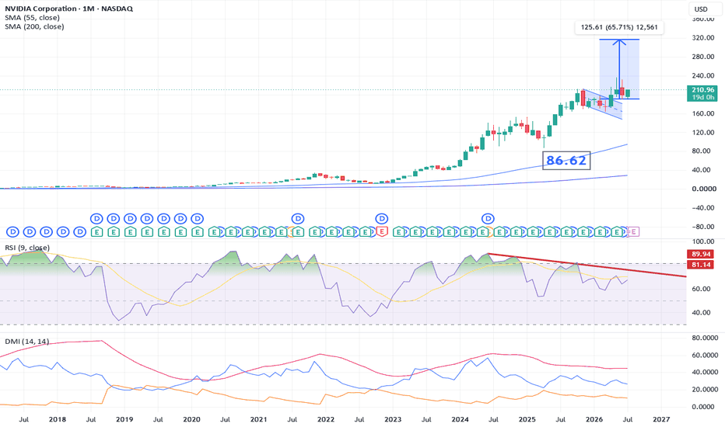Select the red RSI trendline
This screenshot has width=725, height=427.
tap(587, 266)
